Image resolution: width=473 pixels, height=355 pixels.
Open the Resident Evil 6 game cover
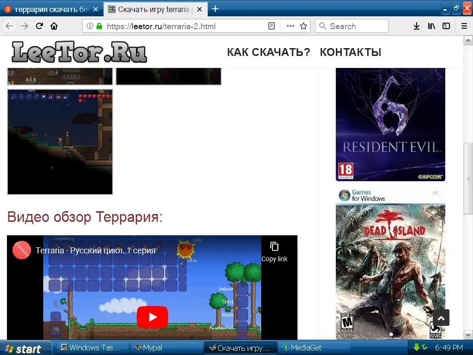(390, 124)
